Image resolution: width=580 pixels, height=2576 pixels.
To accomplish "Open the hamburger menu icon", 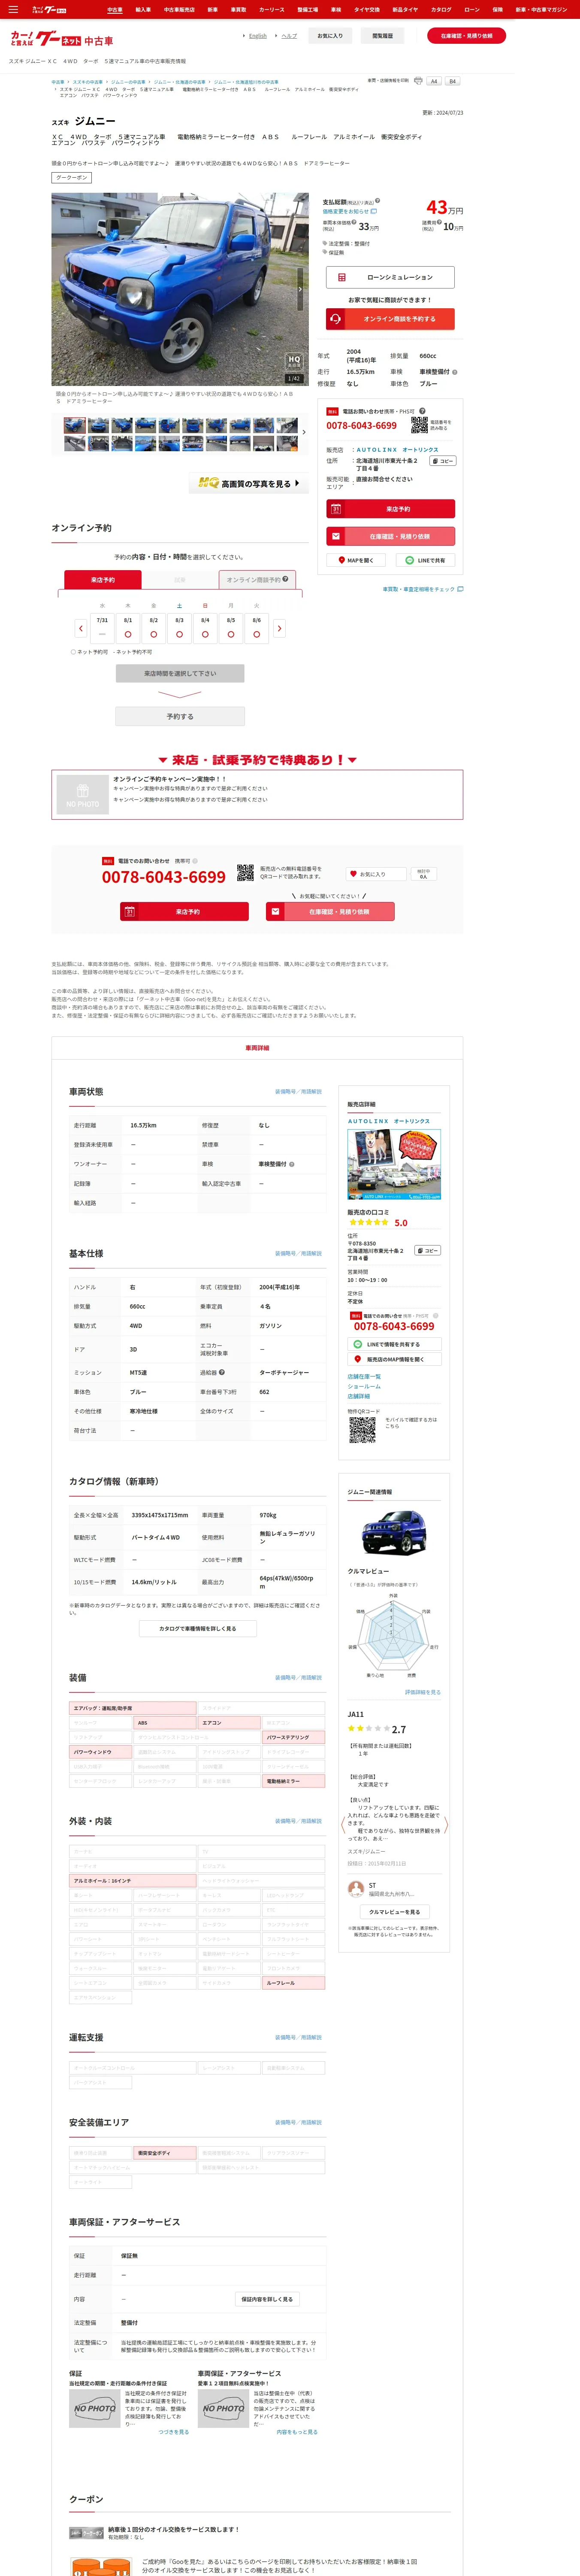I will coord(13,9).
